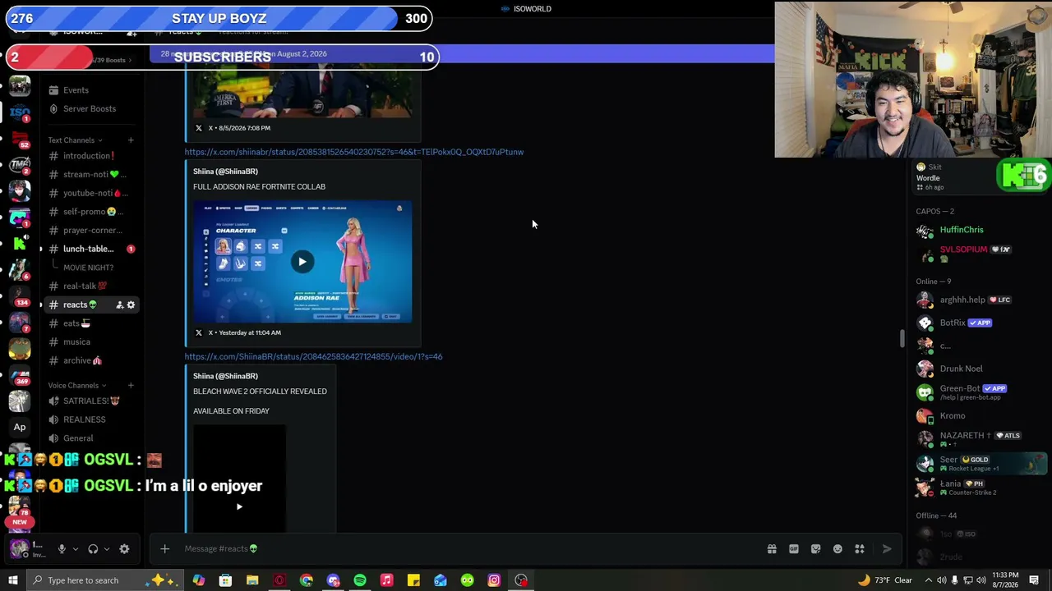Open Microsoft Store from the taskbar
This screenshot has width=1052, height=591.
pos(225,580)
